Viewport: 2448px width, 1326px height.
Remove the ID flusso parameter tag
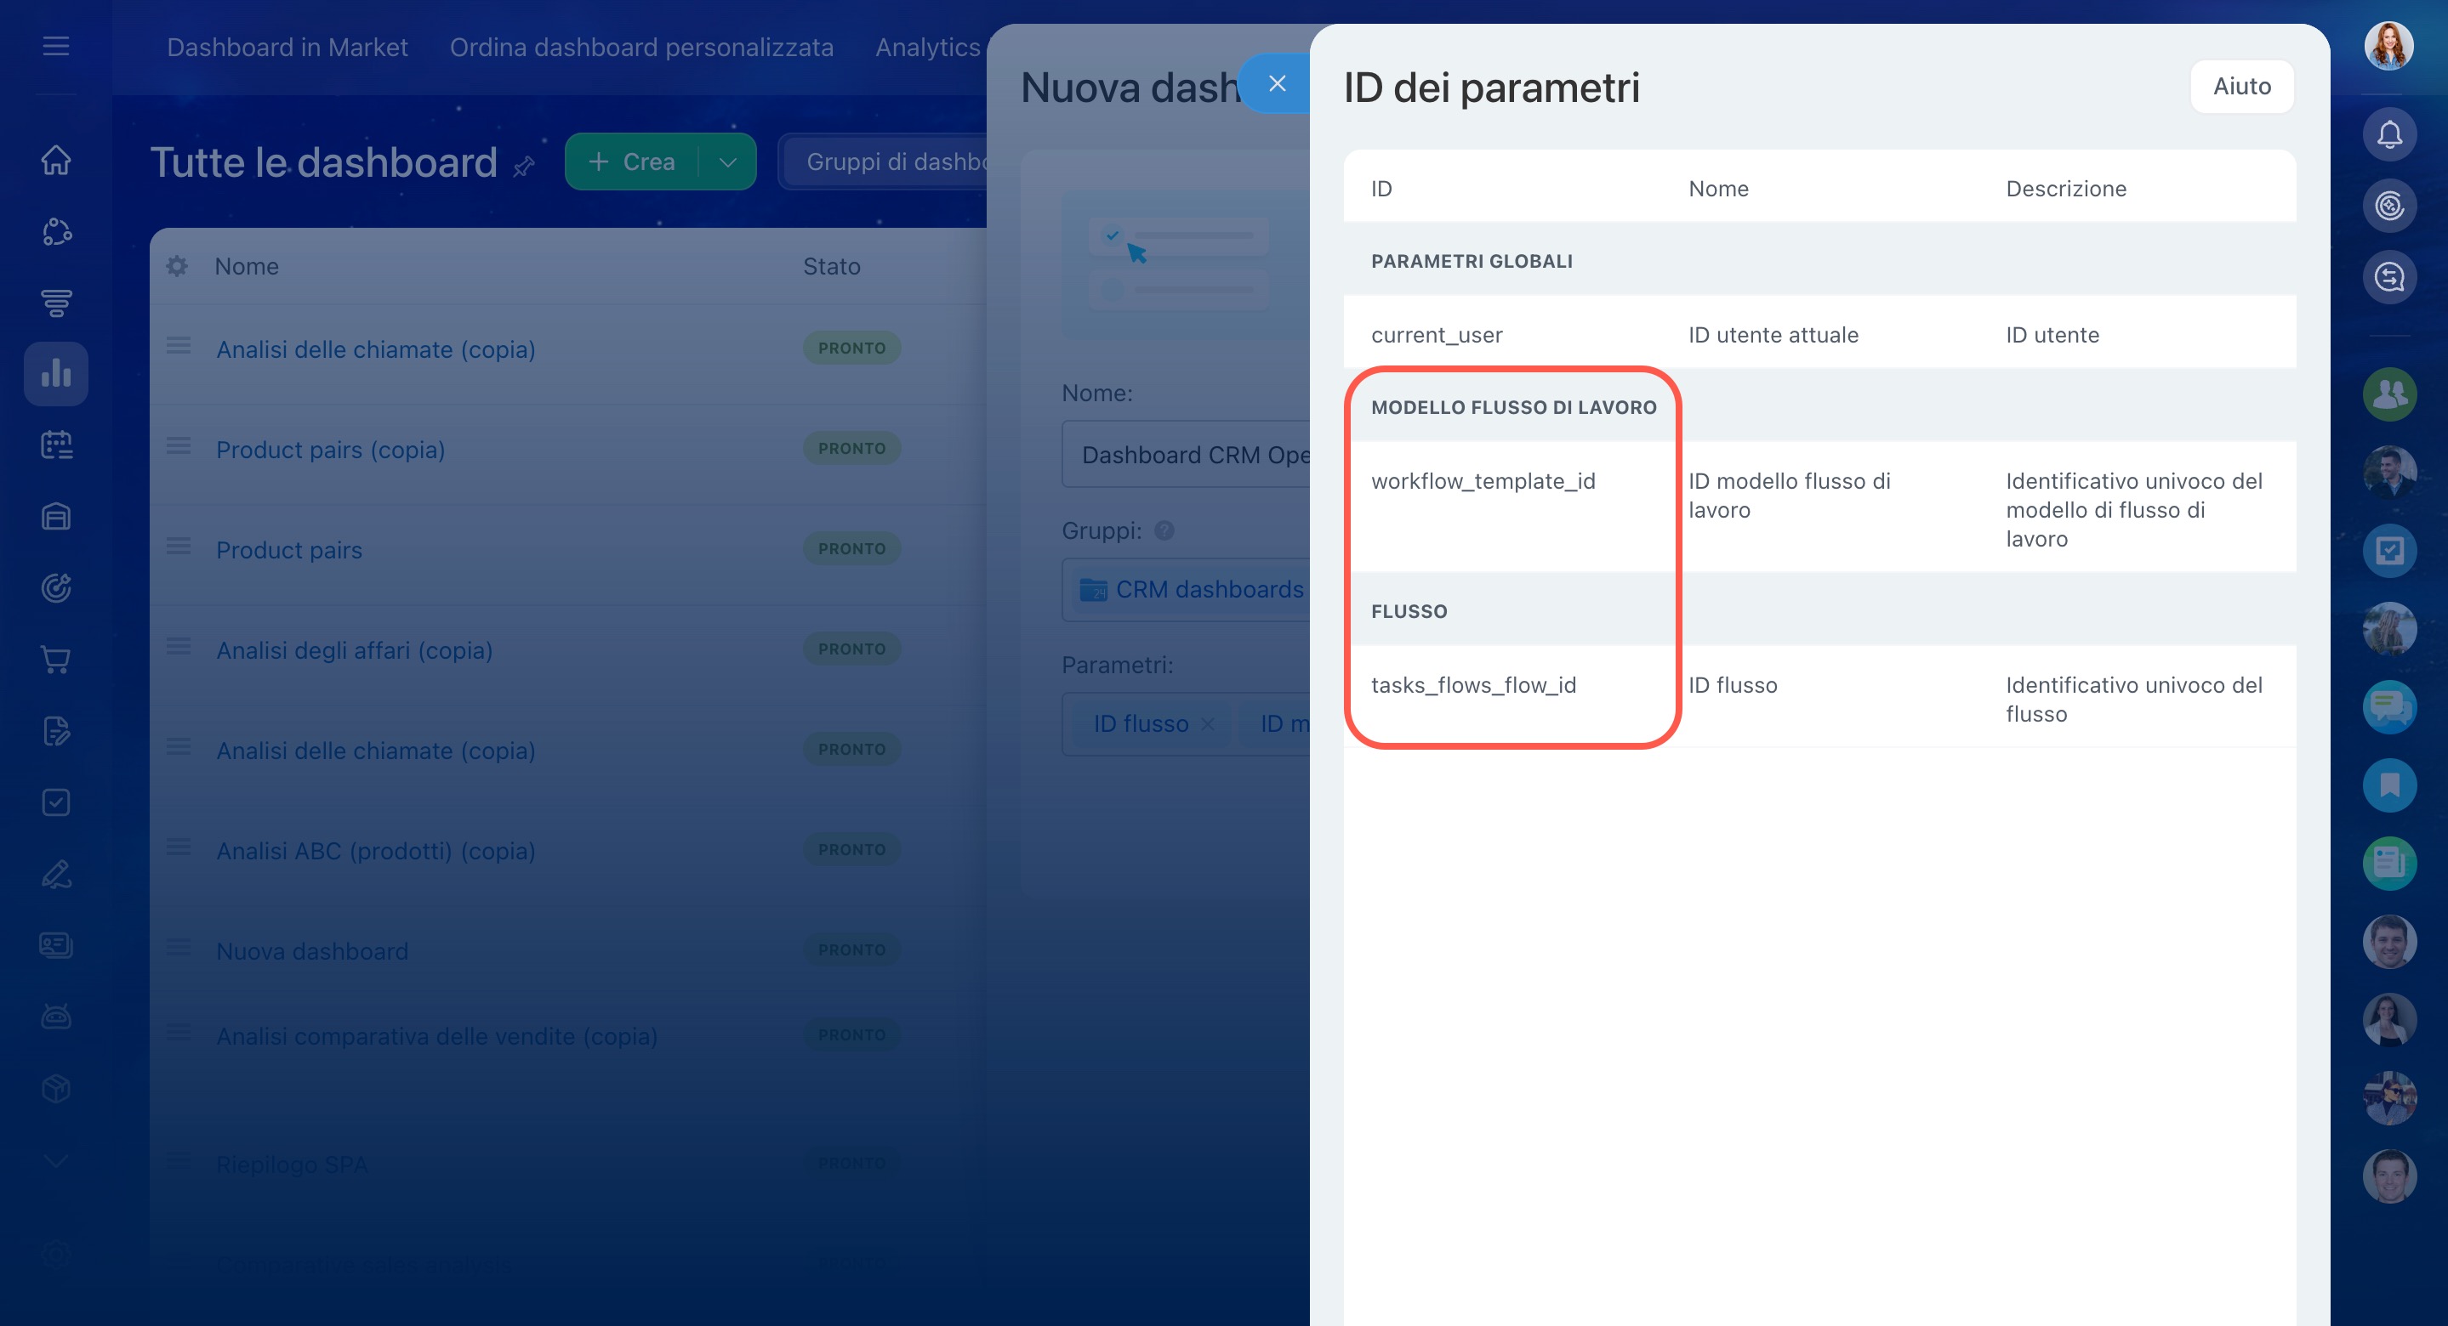[1207, 724]
